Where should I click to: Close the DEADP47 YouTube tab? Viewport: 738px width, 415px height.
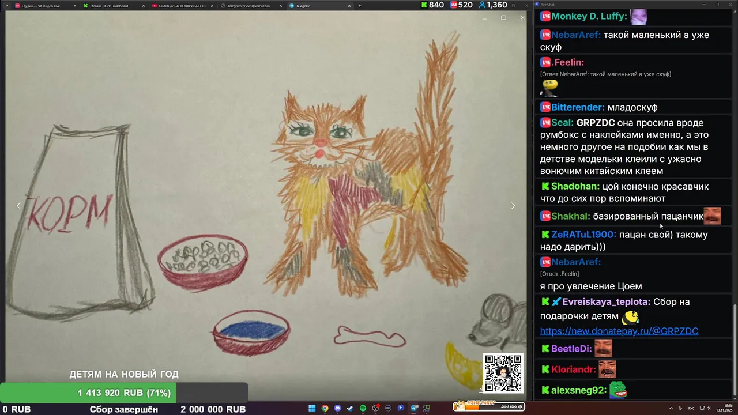(212, 6)
